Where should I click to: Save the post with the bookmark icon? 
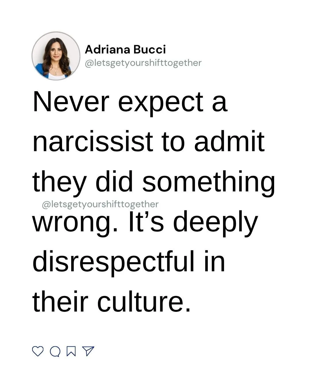(x=71, y=351)
